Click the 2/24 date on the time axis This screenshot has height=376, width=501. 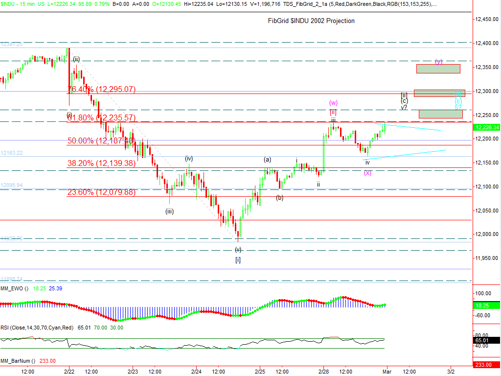coord(196,372)
